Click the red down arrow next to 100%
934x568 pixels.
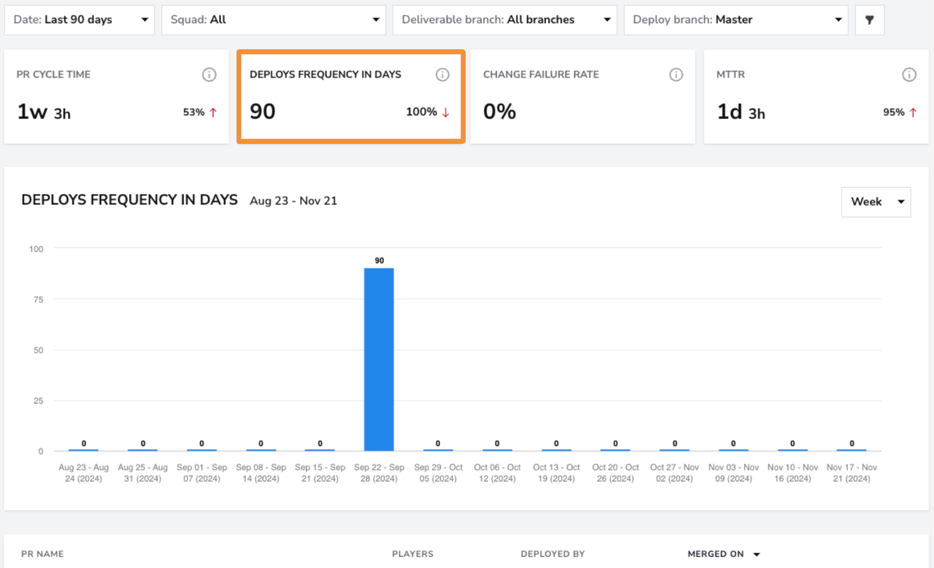446,112
